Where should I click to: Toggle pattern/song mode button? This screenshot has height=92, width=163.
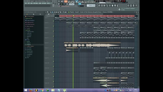(x=59, y=4)
